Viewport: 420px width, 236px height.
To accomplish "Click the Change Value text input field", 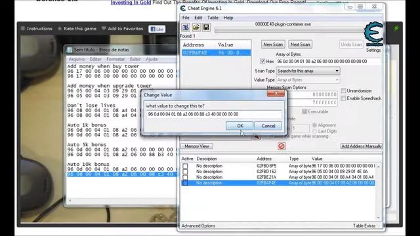I will pos(214,114).
